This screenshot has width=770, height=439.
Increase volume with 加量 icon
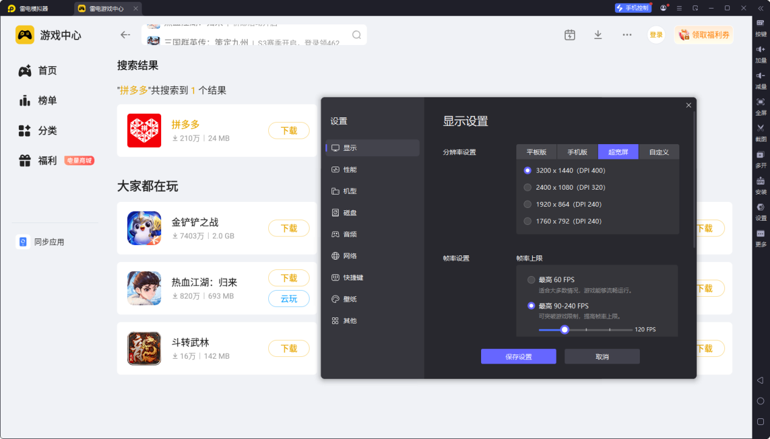[x=760, y=50]
